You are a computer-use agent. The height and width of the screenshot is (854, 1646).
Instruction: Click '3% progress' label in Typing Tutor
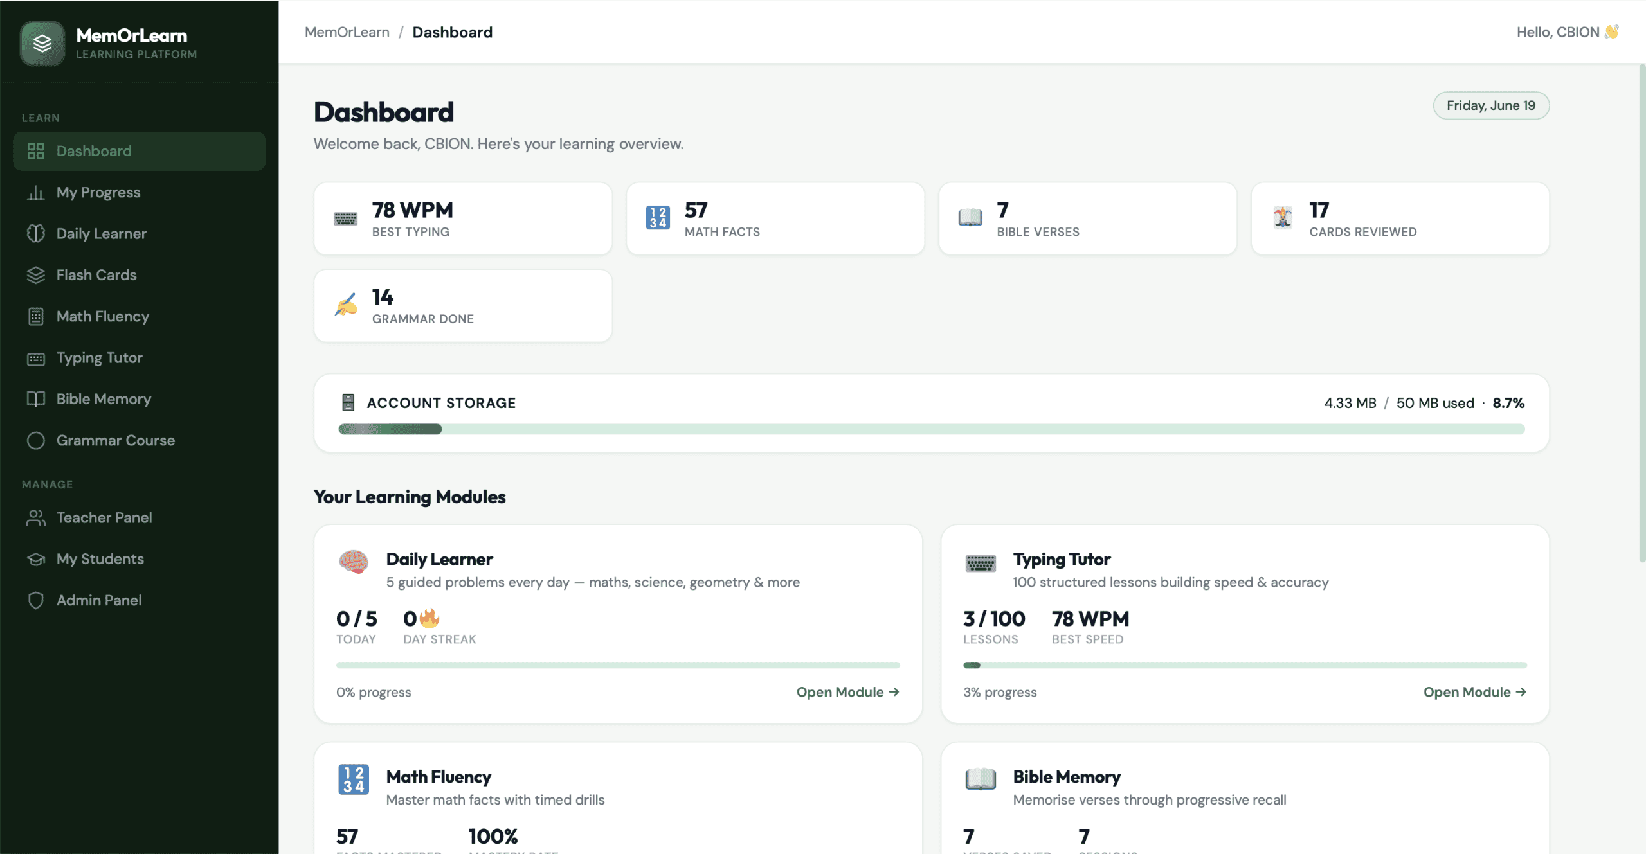[x=1000, y=692]
